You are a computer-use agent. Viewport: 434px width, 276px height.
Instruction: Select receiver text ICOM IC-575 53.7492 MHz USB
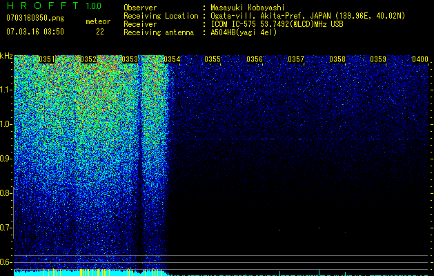click(x=277, y=24)
